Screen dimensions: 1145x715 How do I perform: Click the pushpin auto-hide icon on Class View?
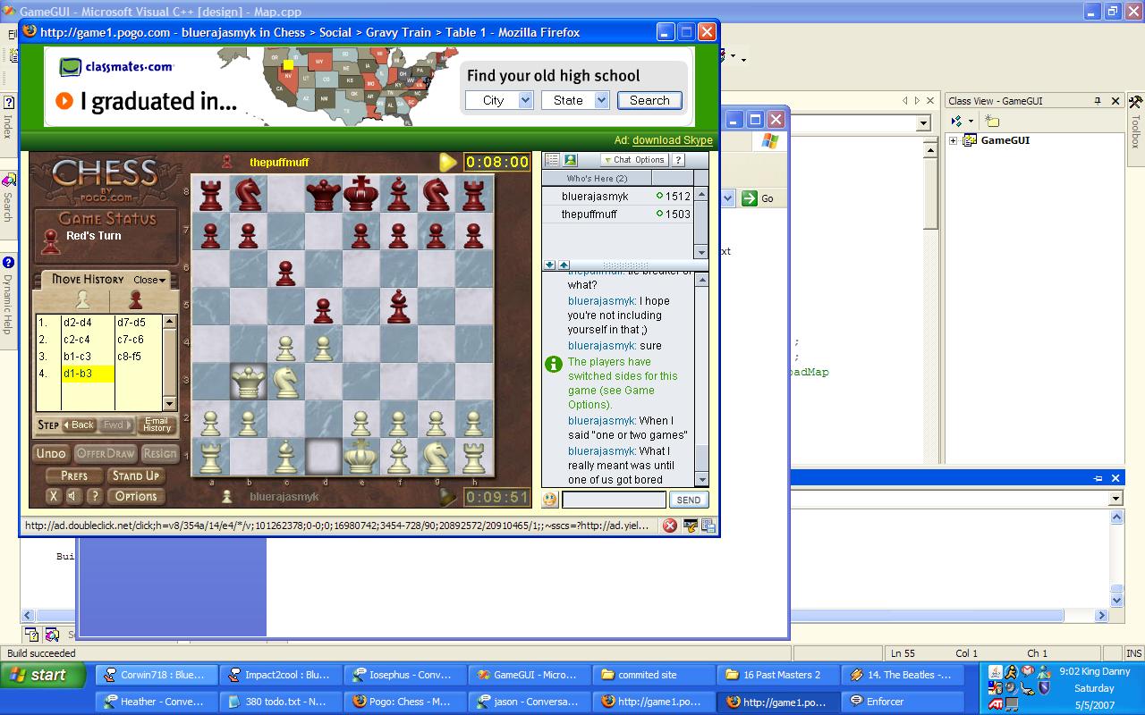(x=1098, y=101)
